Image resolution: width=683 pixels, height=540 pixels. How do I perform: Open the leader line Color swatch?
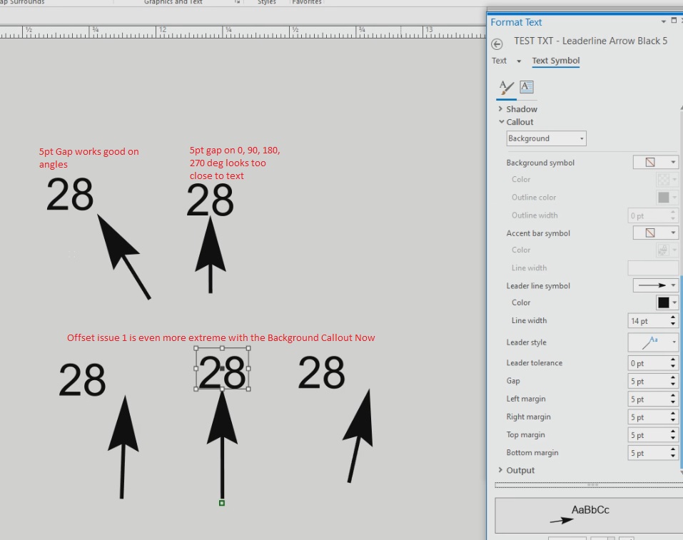click(666, 302)
